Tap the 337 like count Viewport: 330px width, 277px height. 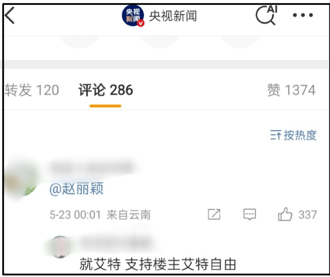pos(308,215)
